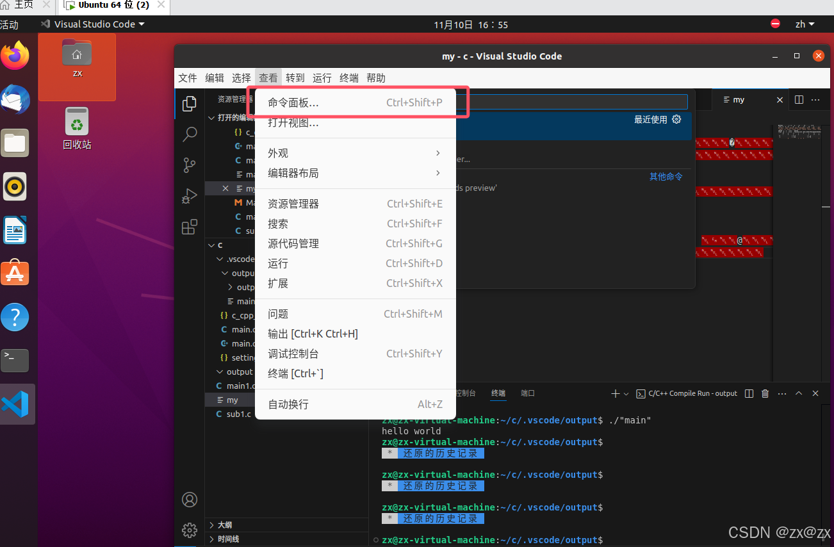Screen dimensions: 834x547
Task: Open Rhythmbox from the dock
Action: coord(15,186)
